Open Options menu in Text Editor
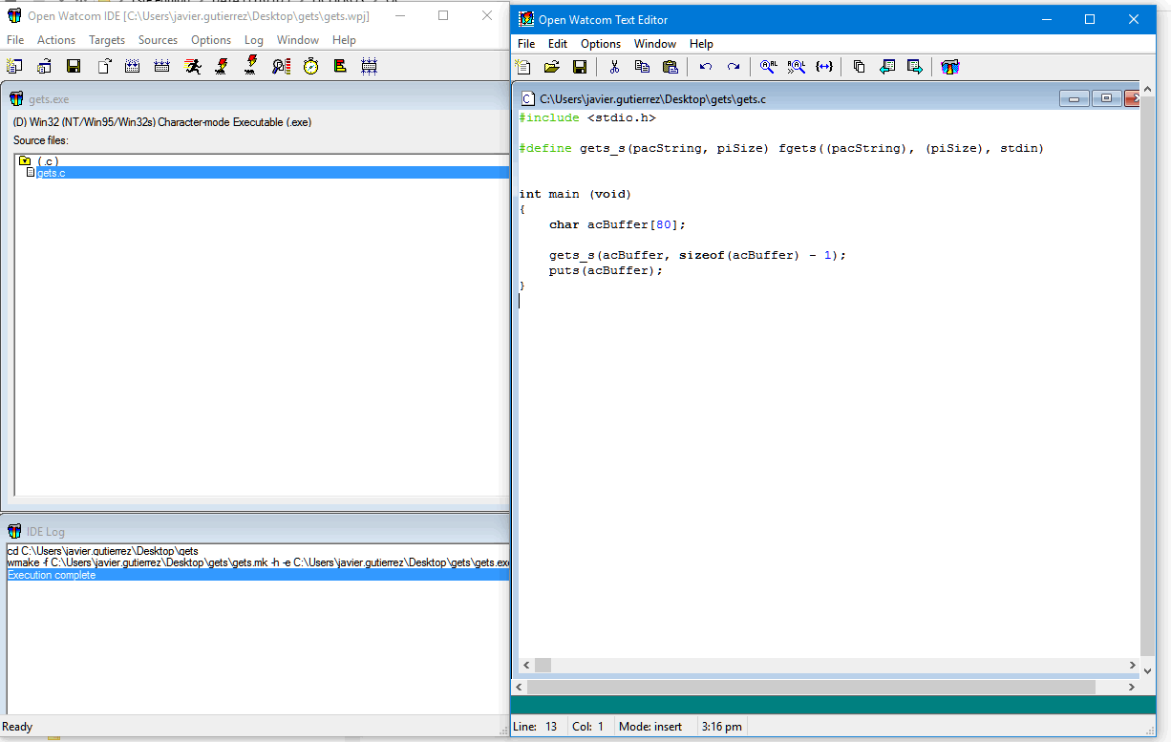Screen dimensions: 1171x742 (601, 44)
